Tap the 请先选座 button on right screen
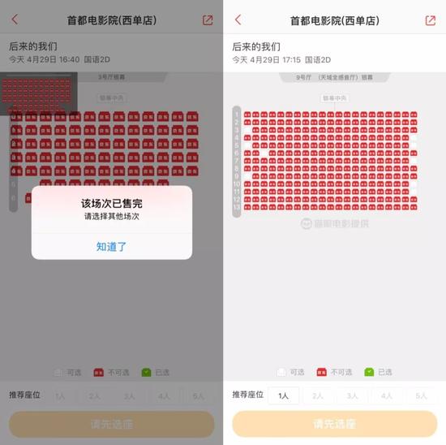The image size is (446, 445). click(x=334, y=424)
